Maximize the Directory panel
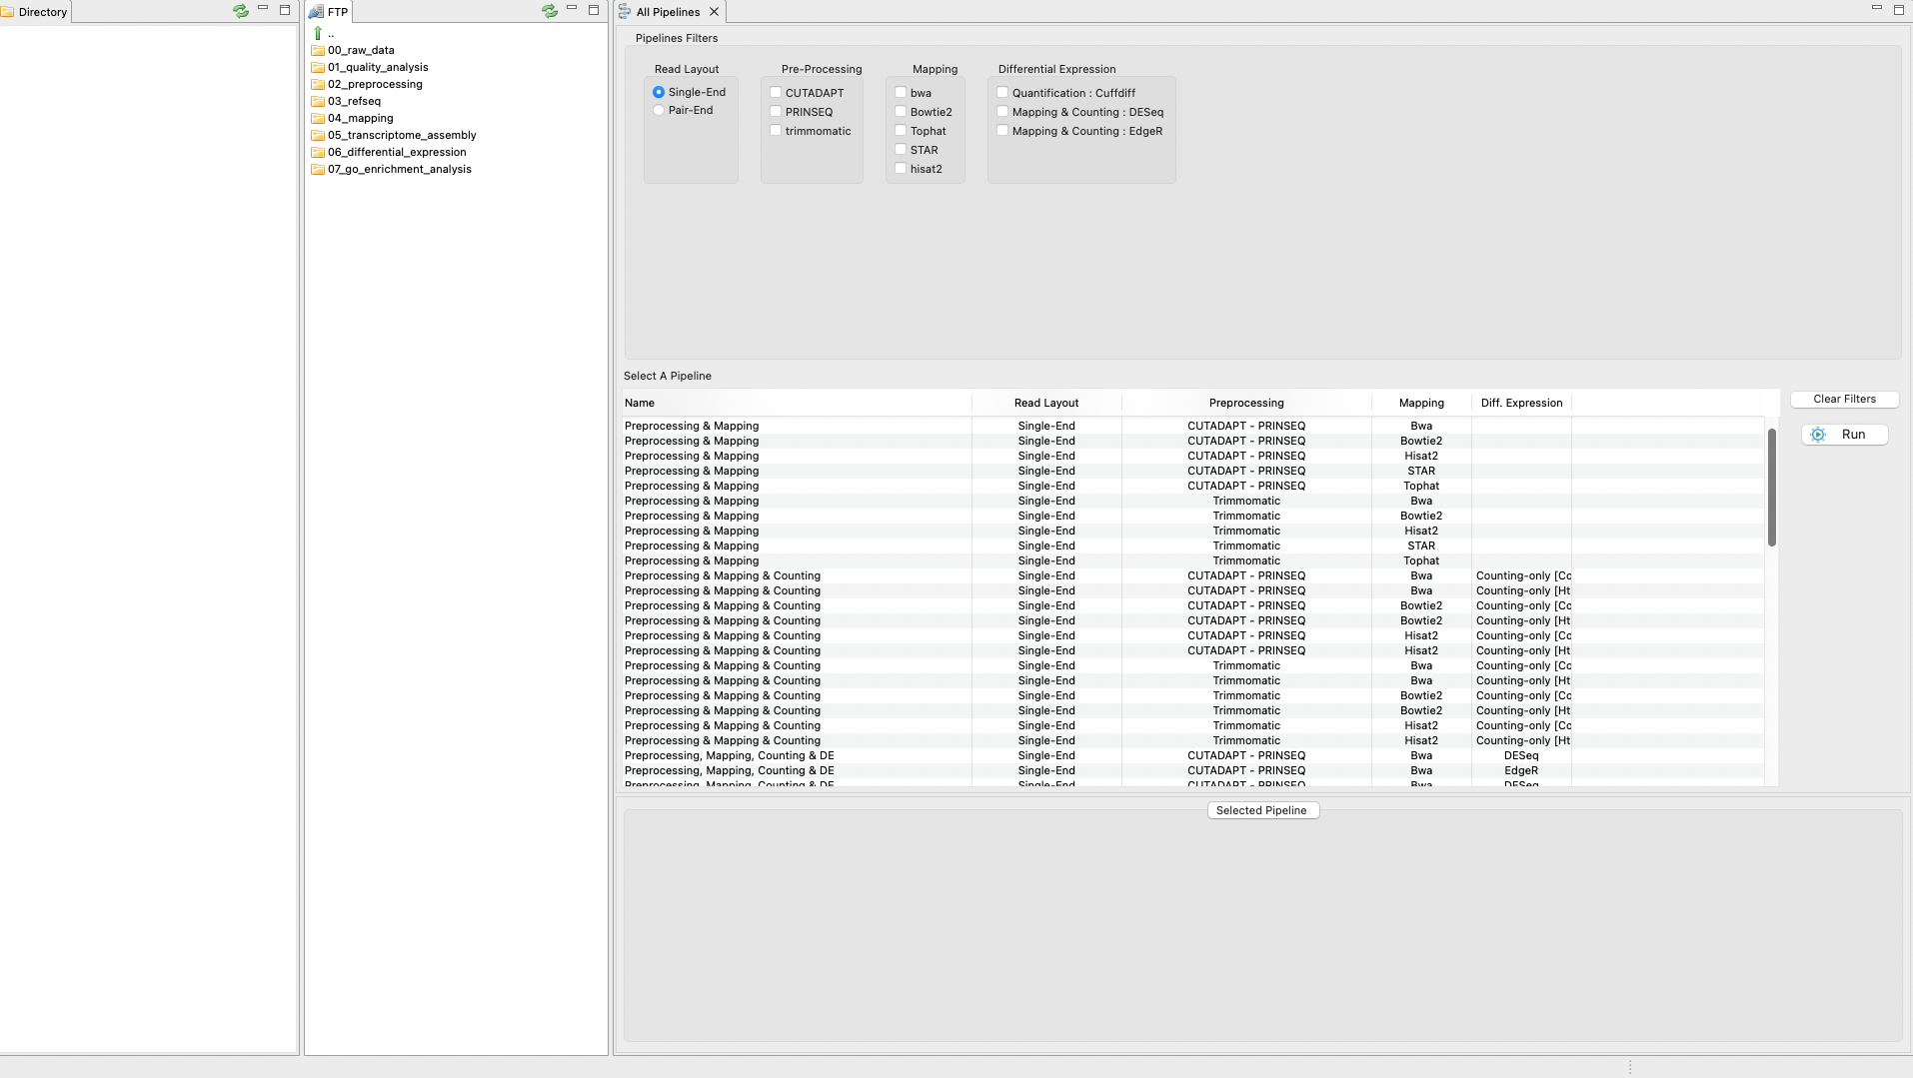Viewport: 1913px width, 1078px height. coord(285,10)
